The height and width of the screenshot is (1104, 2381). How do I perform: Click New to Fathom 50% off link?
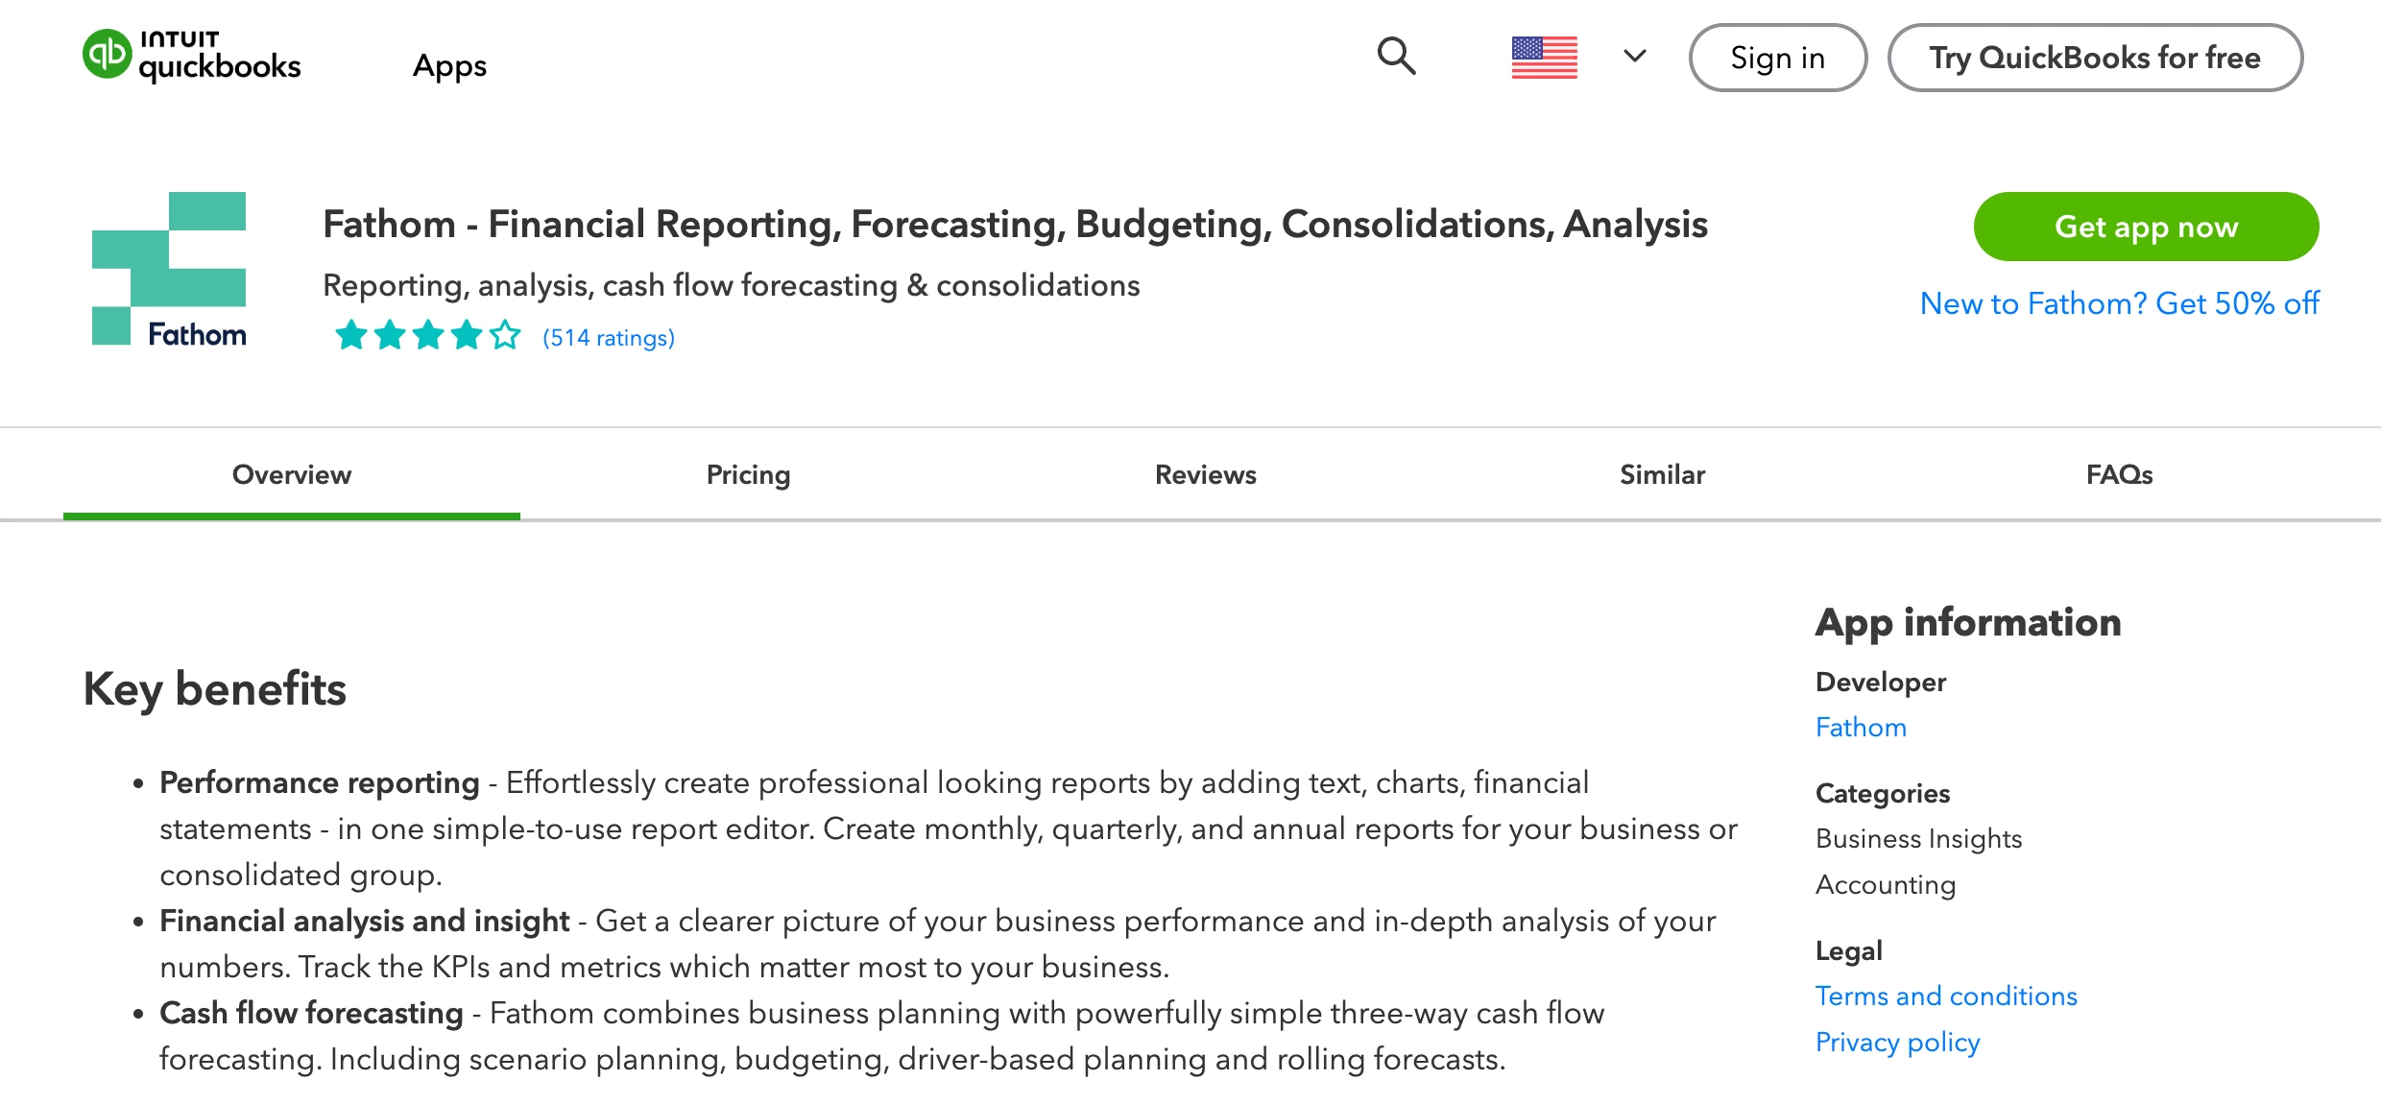[x=2120, y=303]
